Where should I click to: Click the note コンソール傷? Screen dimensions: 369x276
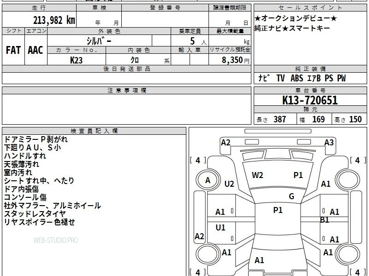[25, 197]
